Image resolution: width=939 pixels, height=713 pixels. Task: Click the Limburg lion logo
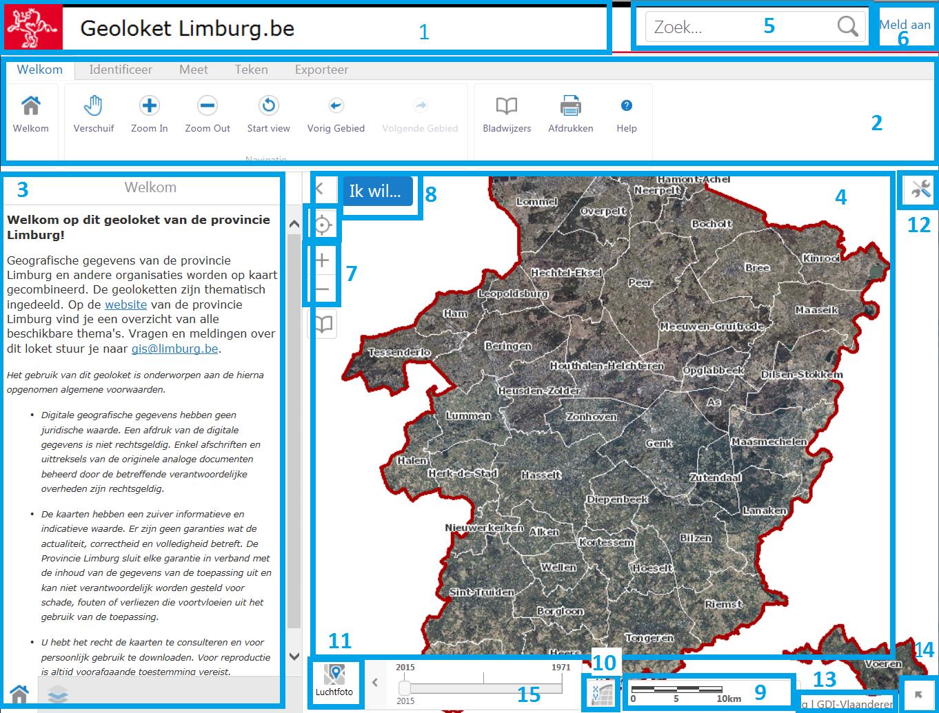[x=33, y=27]
